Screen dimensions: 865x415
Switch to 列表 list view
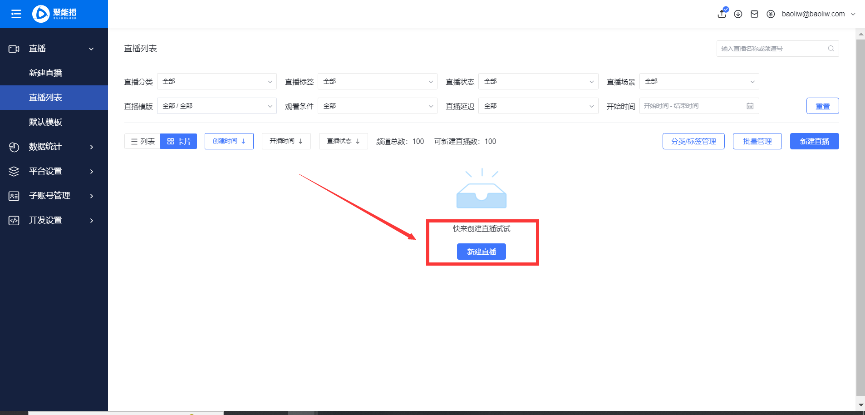143,141
